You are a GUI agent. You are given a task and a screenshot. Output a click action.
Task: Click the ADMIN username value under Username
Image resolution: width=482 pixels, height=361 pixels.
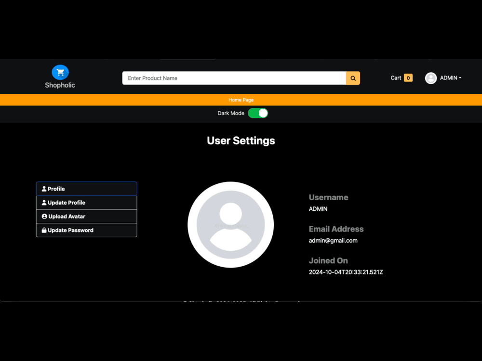(318, 209)
